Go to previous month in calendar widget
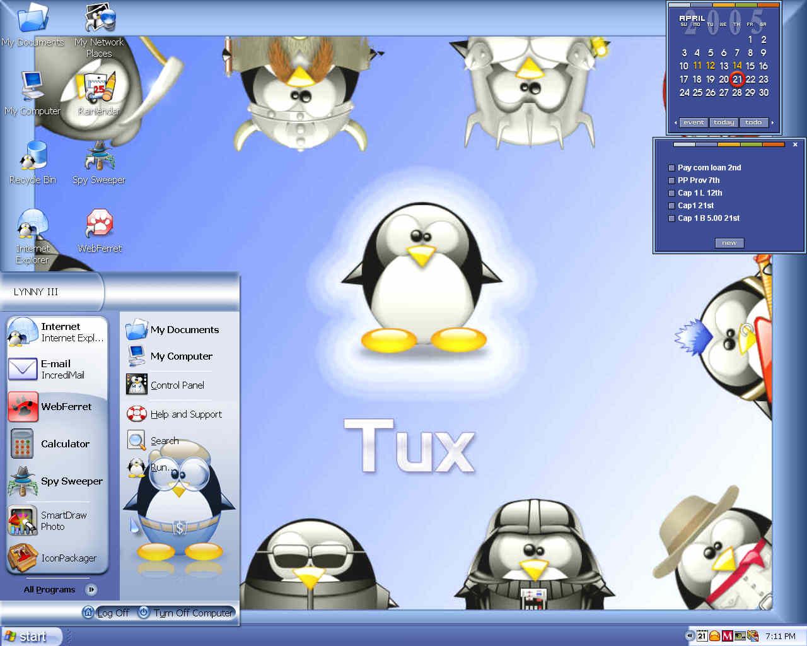 pyautogui.click(x=676, y=122)
